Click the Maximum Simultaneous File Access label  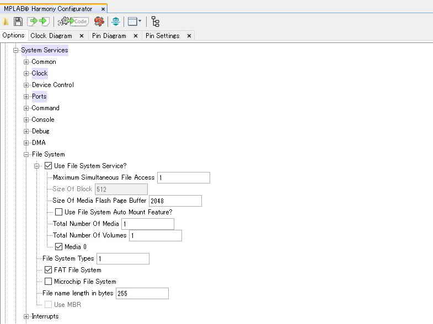pos(104,177)
